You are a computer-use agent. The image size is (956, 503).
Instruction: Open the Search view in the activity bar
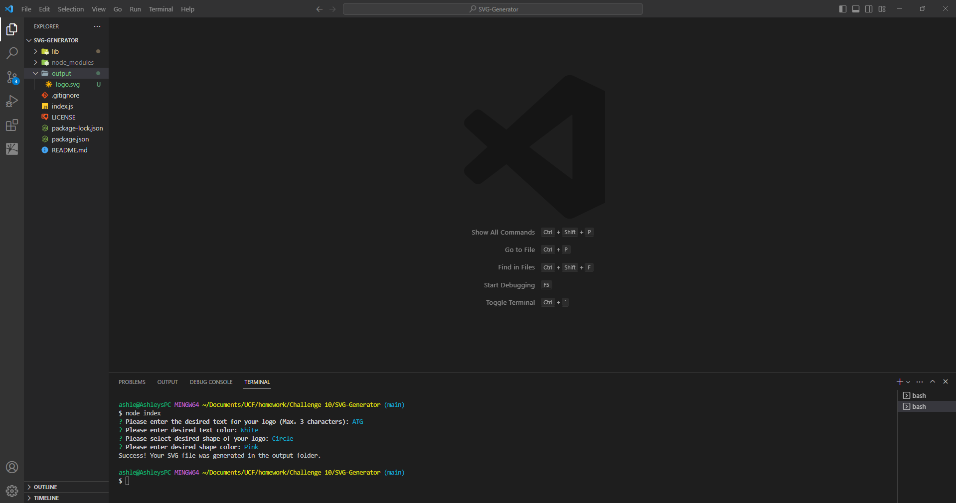point(12,53)
